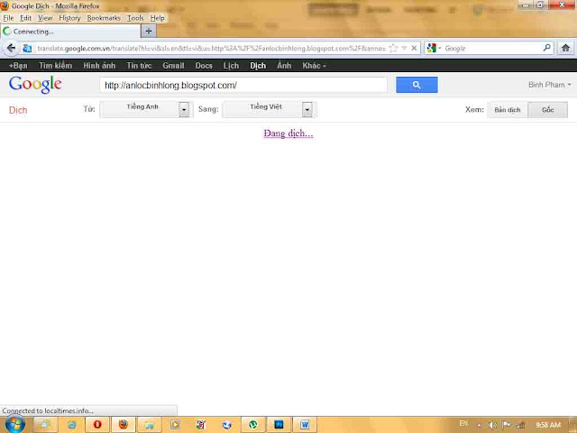Click the bookmark star icon in address bar

pyautogui.click(x=393, y=48)
